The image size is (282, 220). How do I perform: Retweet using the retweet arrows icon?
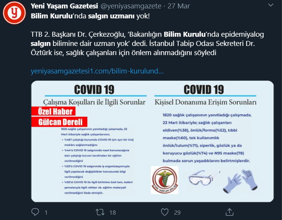click(100, 212)
